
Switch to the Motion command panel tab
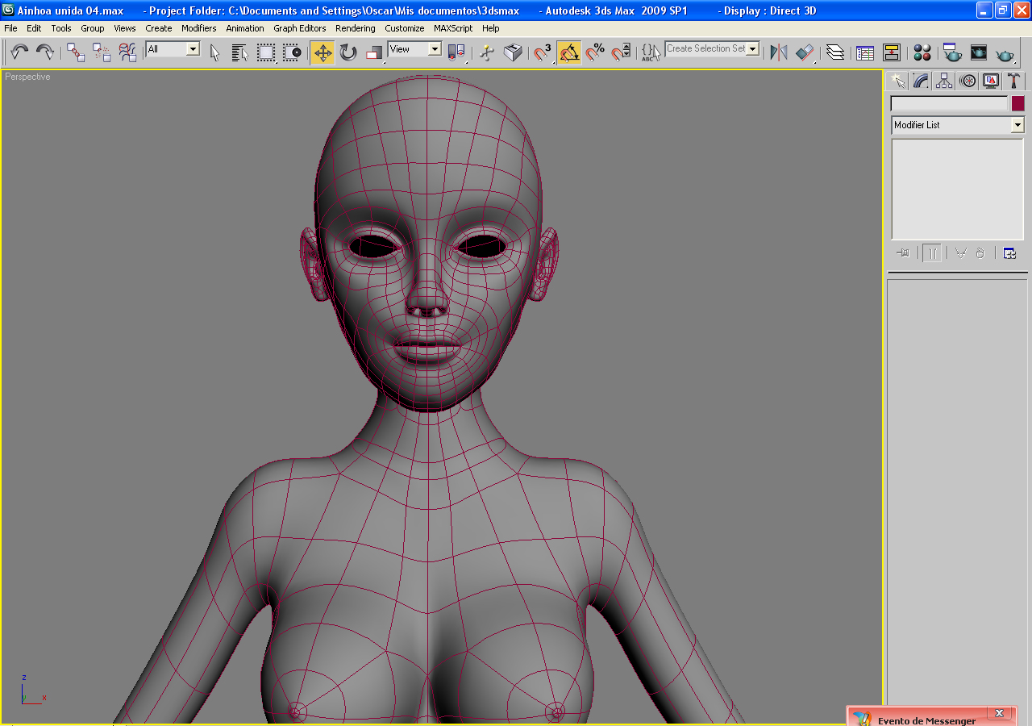967,81
